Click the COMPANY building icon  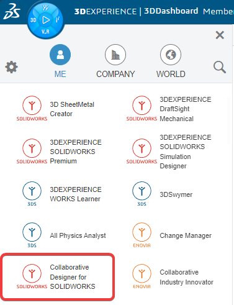pyautogui.click(x=115, y=55)
